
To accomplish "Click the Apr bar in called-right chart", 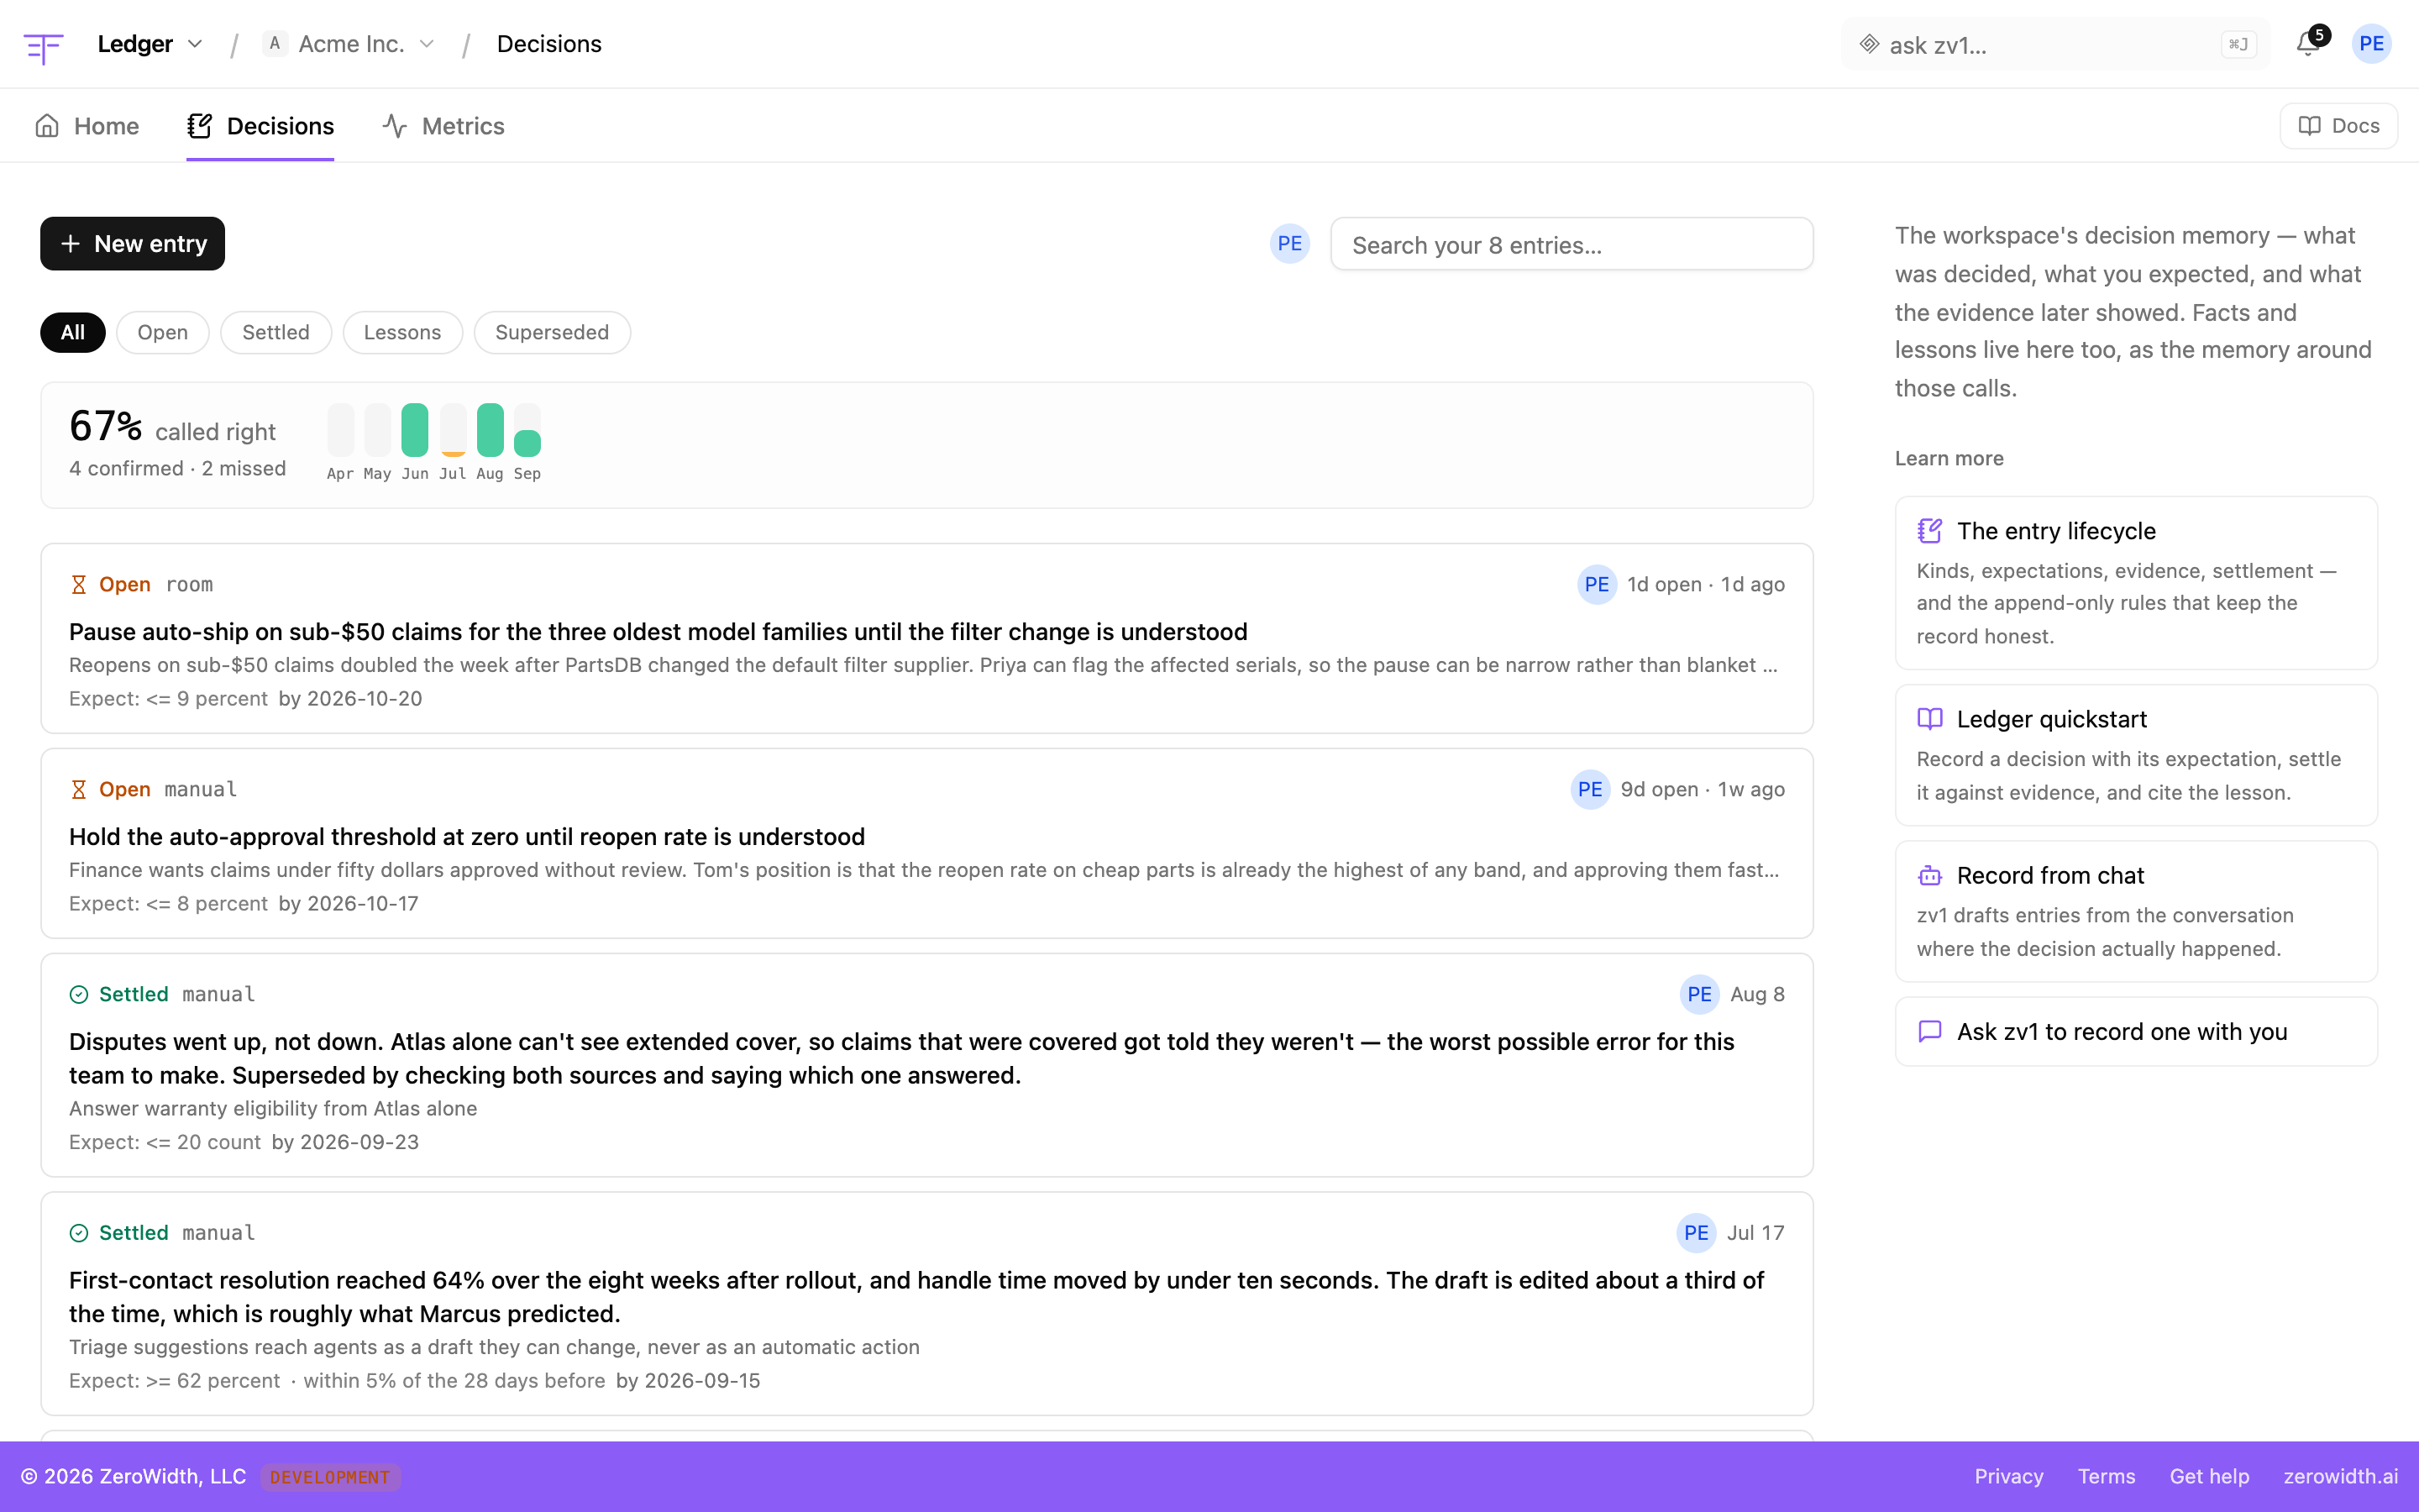I will click(x=340, y=430).
